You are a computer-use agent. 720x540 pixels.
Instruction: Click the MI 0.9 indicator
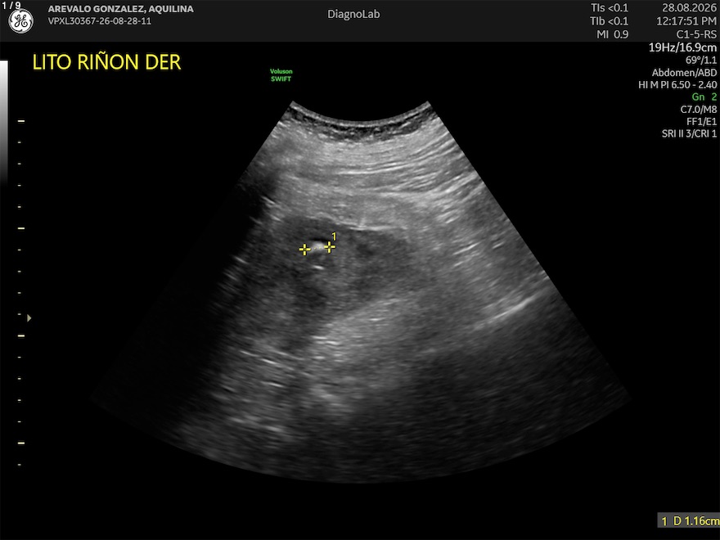613,34
